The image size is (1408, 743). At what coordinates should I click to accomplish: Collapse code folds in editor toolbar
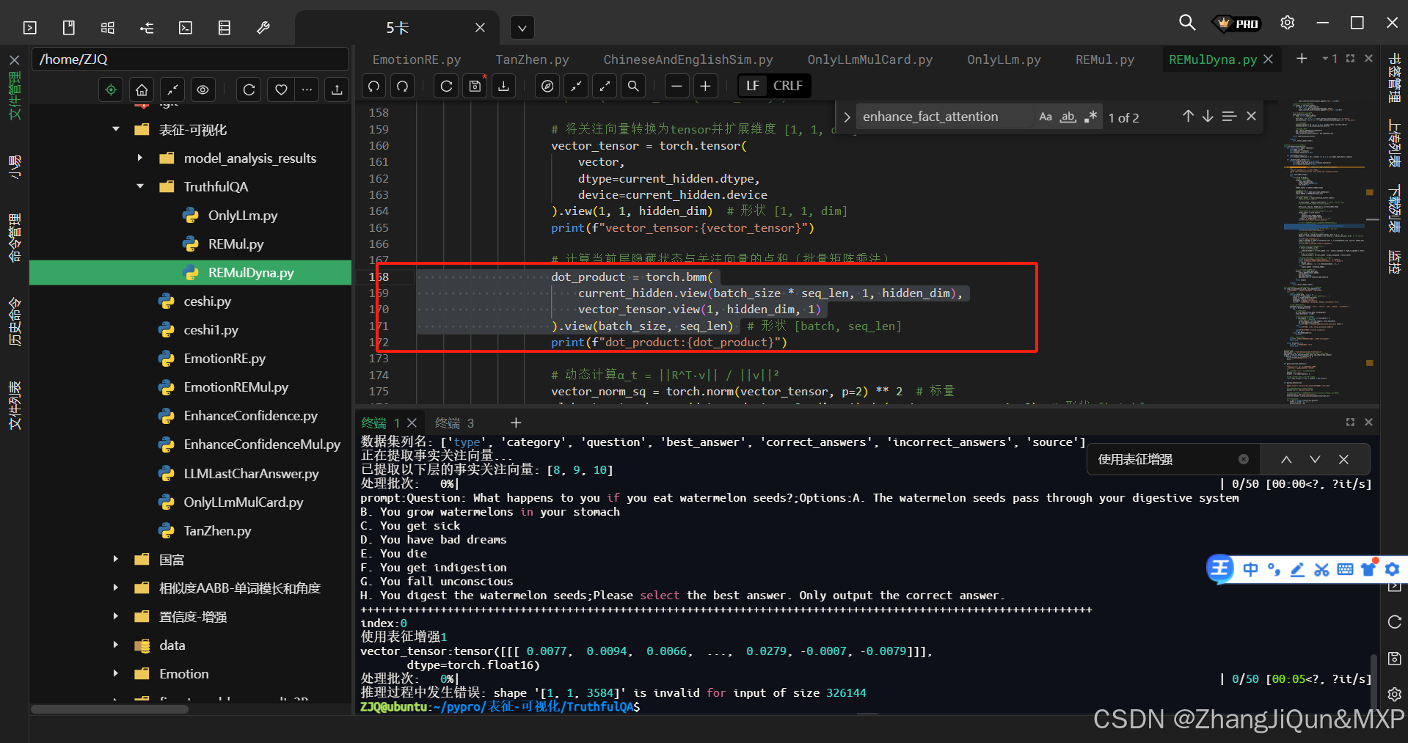pyautogui.click(x=576, y=86)
